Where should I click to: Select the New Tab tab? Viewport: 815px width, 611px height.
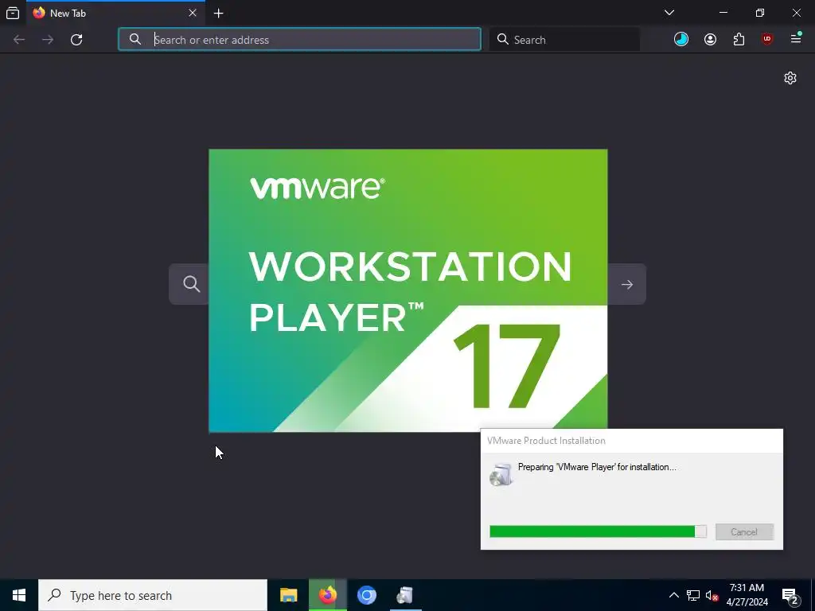[x=115, y=13]
